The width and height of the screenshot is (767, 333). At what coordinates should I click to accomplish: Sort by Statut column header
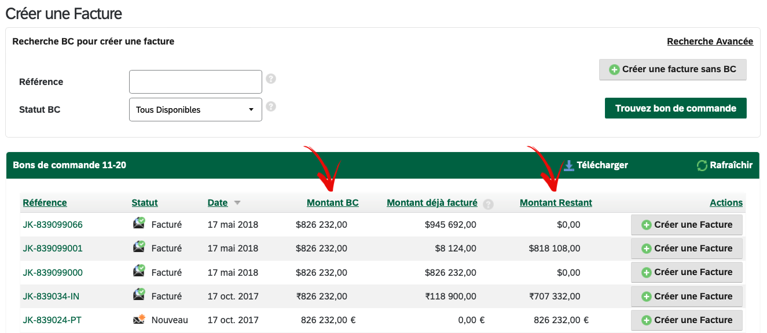coord(145,203)
